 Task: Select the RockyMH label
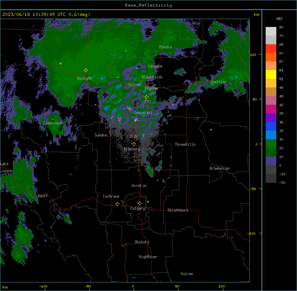[x=84, y=78]
